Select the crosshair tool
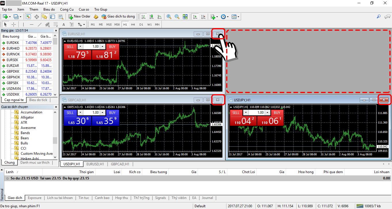Screen dimensions: 392x209 (14, 24)
